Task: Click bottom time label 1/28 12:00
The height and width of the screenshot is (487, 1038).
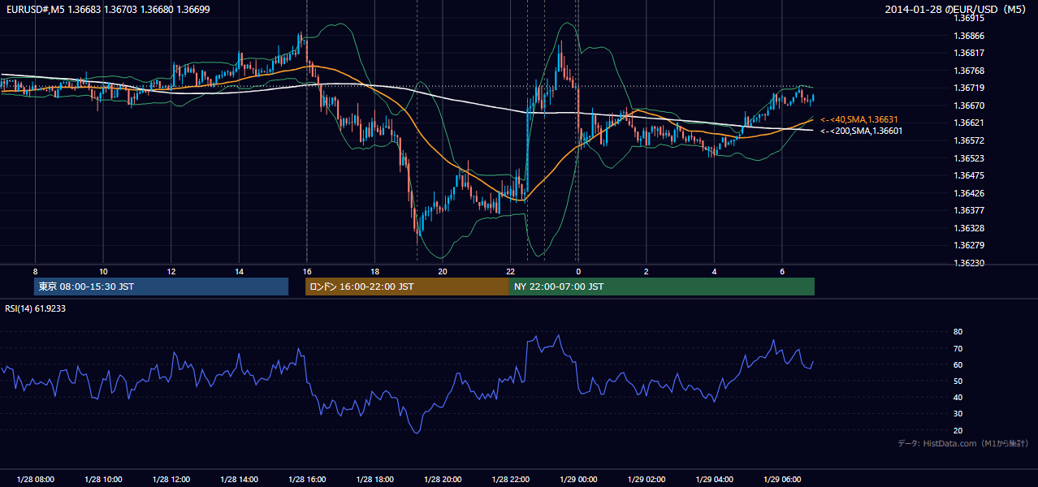Action: click(x=171, y=479)
